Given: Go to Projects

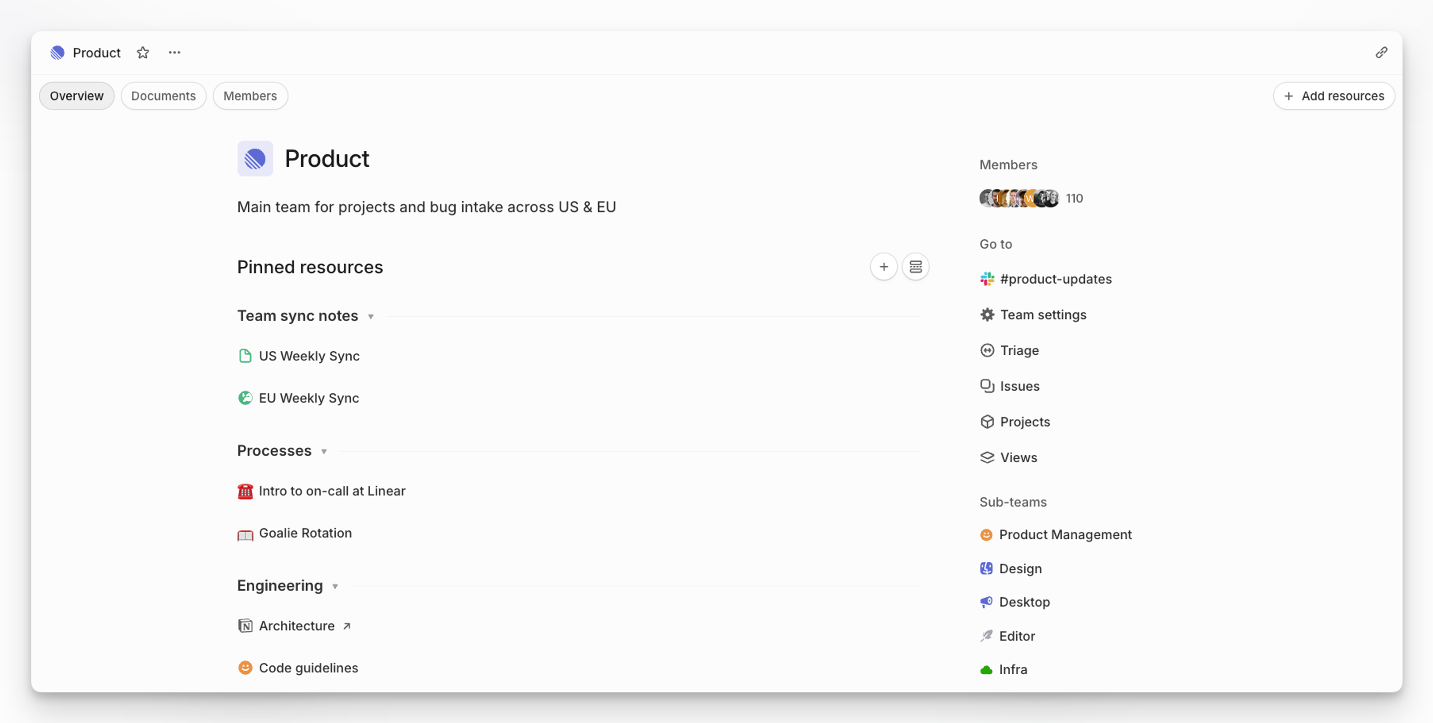Looking at the screenshot, I should 1024,421.
